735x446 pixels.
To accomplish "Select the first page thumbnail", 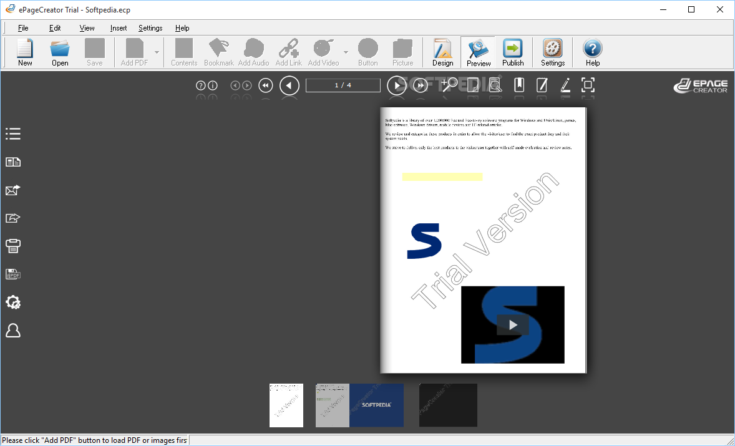I will click(286, 405).
